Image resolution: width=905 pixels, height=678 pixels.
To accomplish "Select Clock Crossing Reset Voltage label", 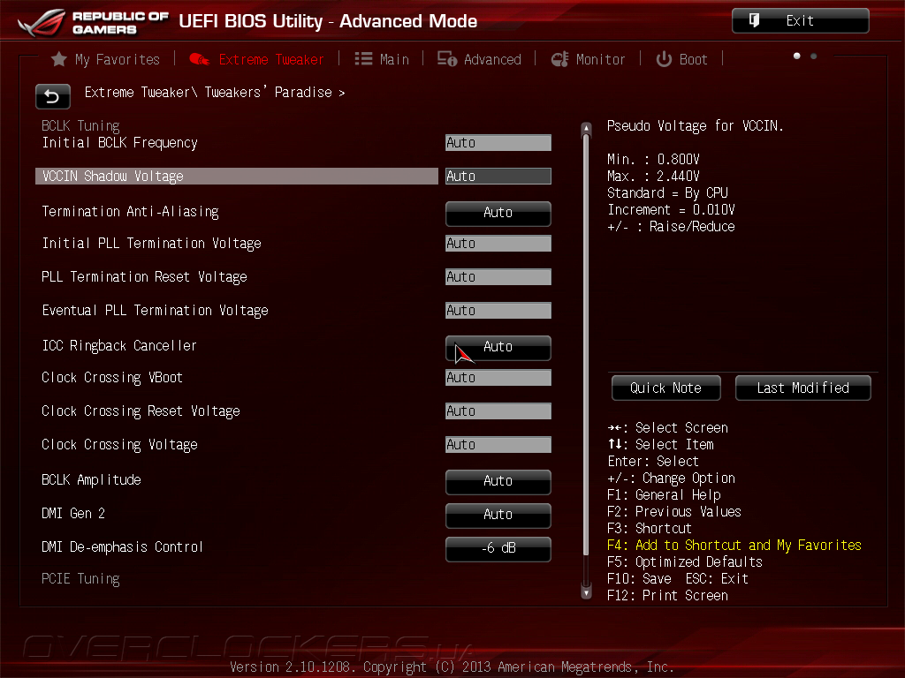I will (141, 411).
